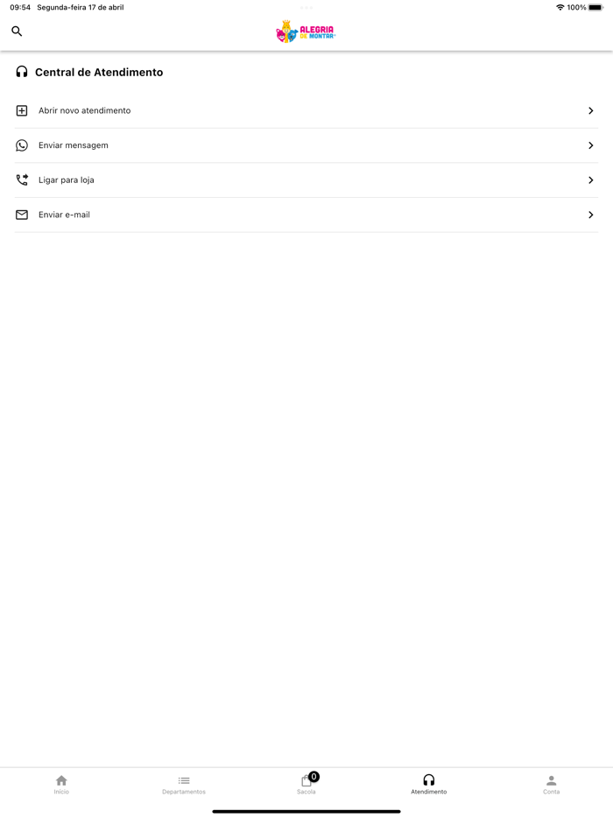Select the Atendimento tab

tap(429, 784)
